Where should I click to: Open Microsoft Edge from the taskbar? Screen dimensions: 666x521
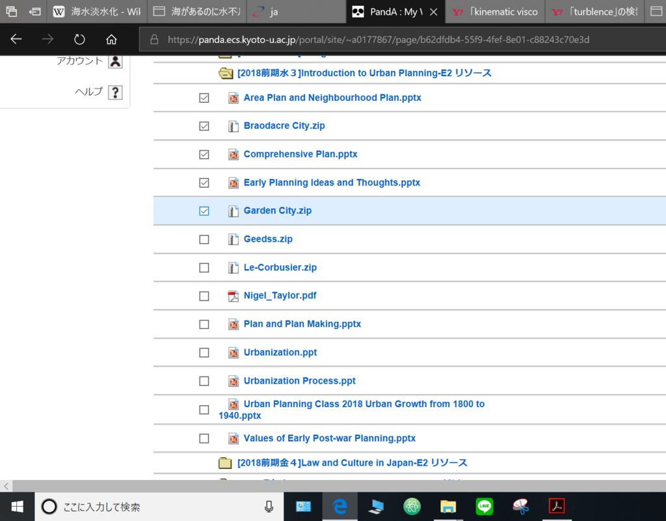pos(340,507)
